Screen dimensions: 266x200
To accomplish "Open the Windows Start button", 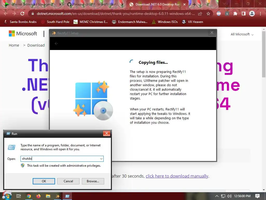I will tap(7, 196).
